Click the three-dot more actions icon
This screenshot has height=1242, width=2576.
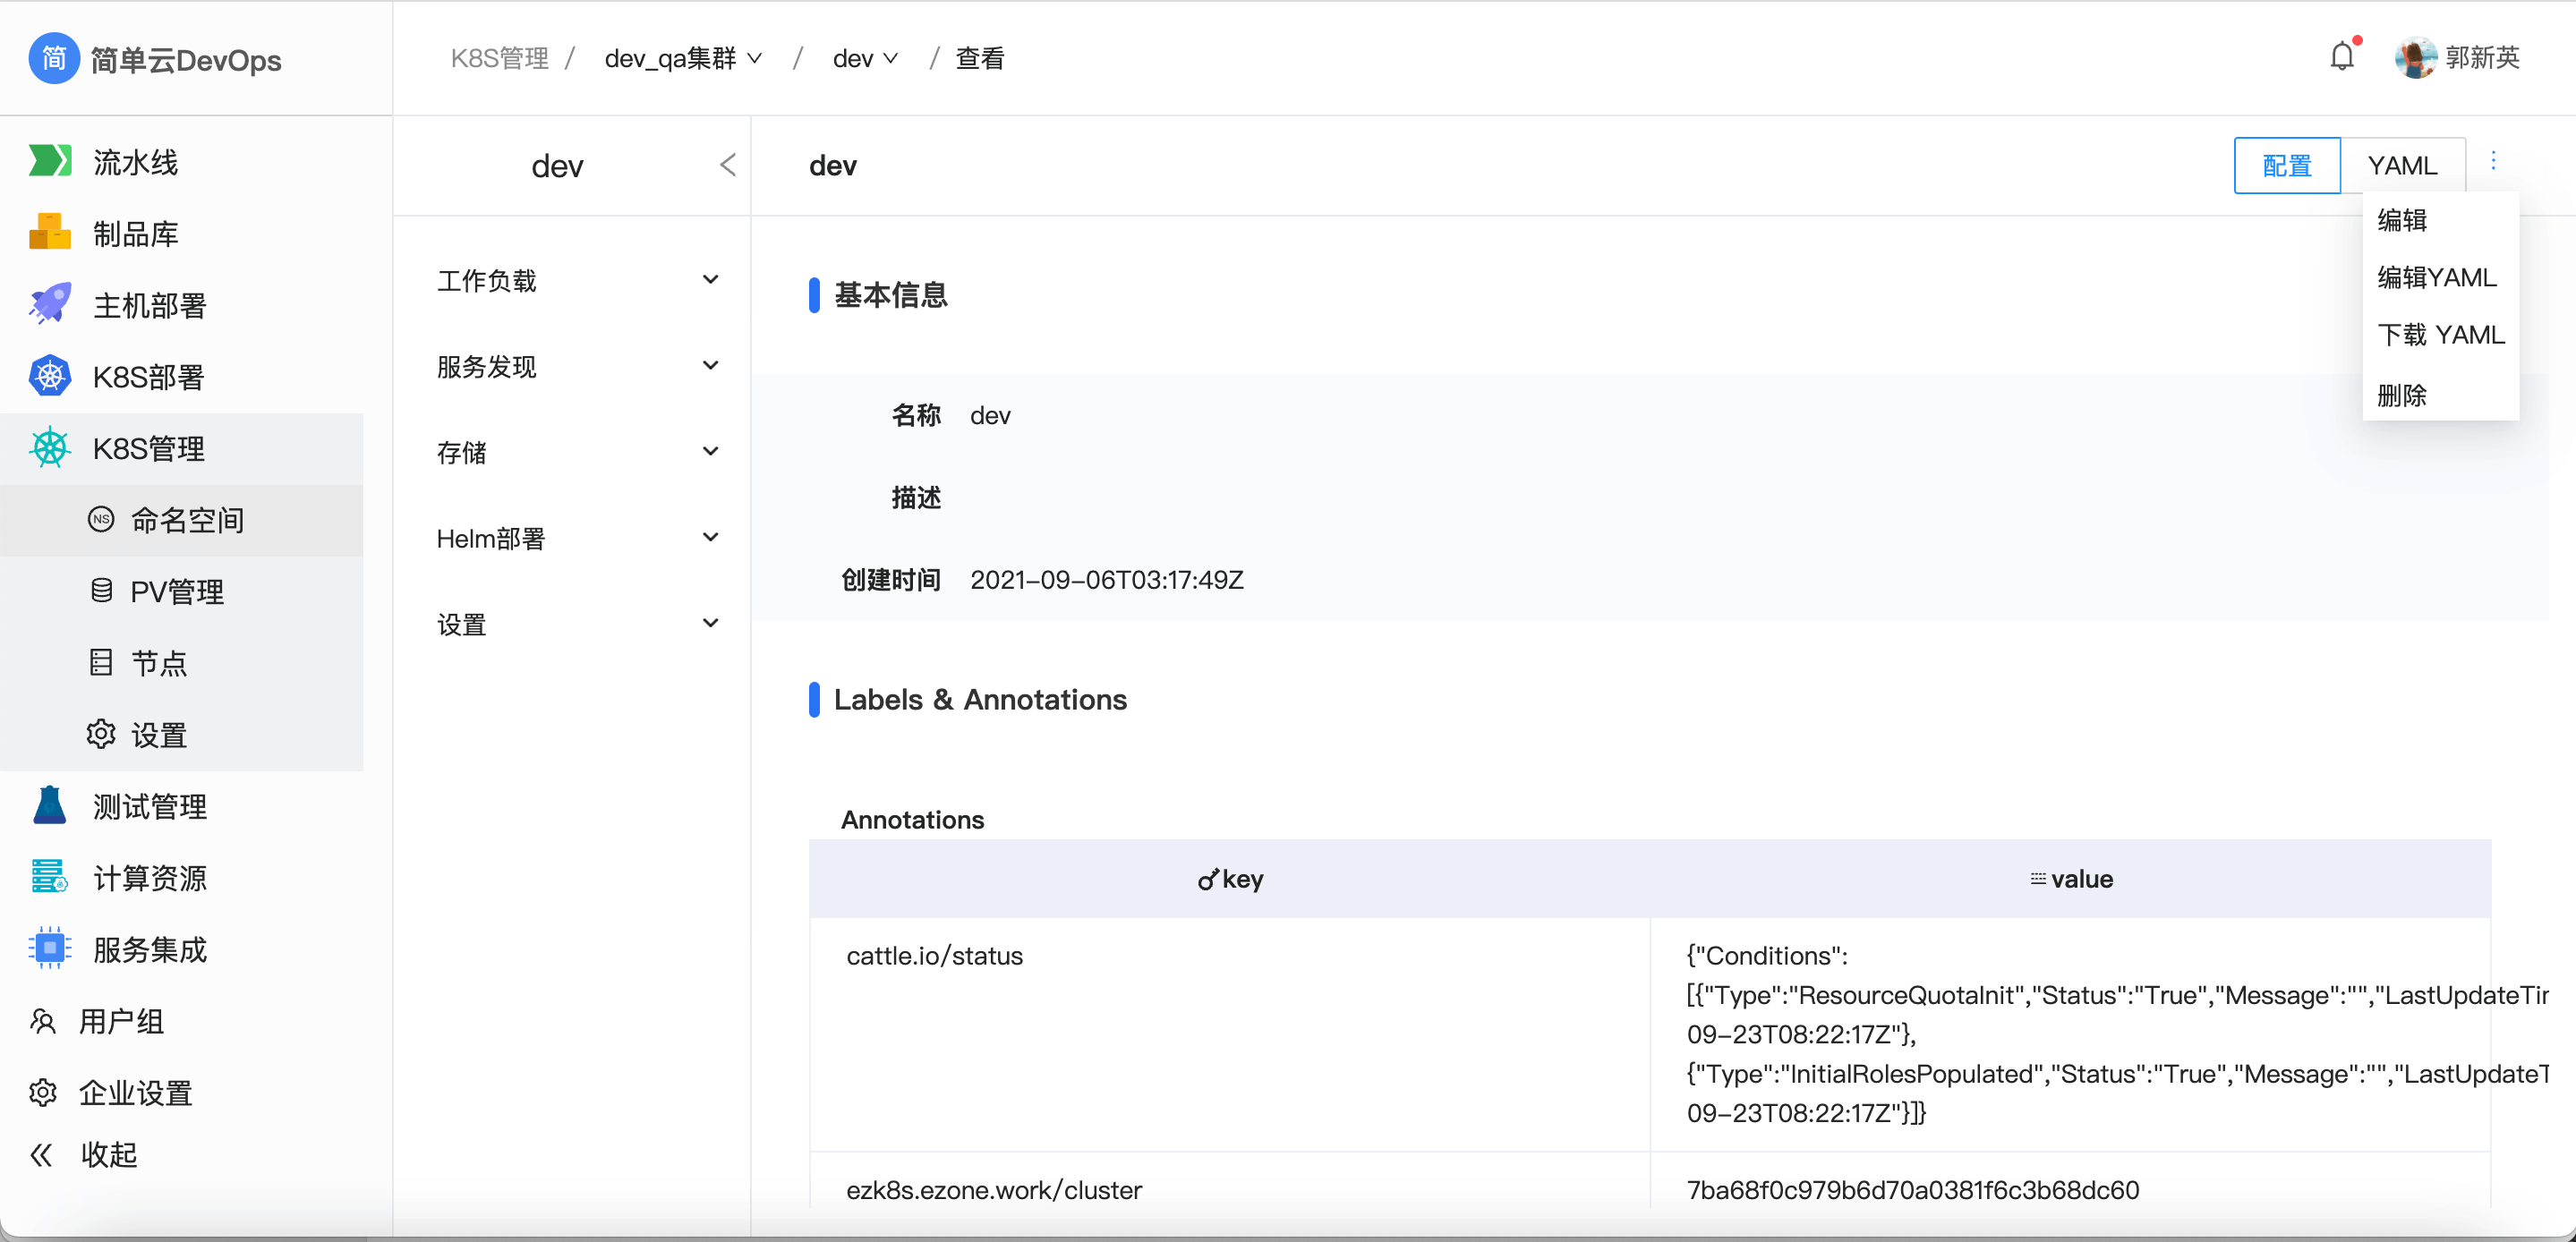click(x=2493, y=161)
